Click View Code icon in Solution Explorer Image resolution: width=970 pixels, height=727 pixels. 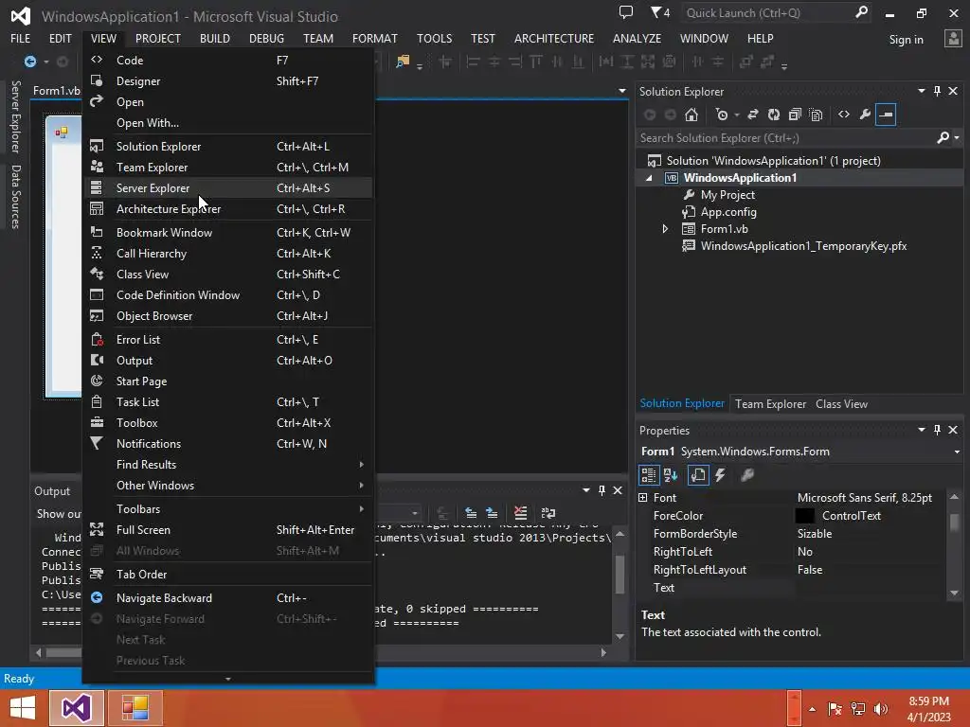click(x=844, y=115)
